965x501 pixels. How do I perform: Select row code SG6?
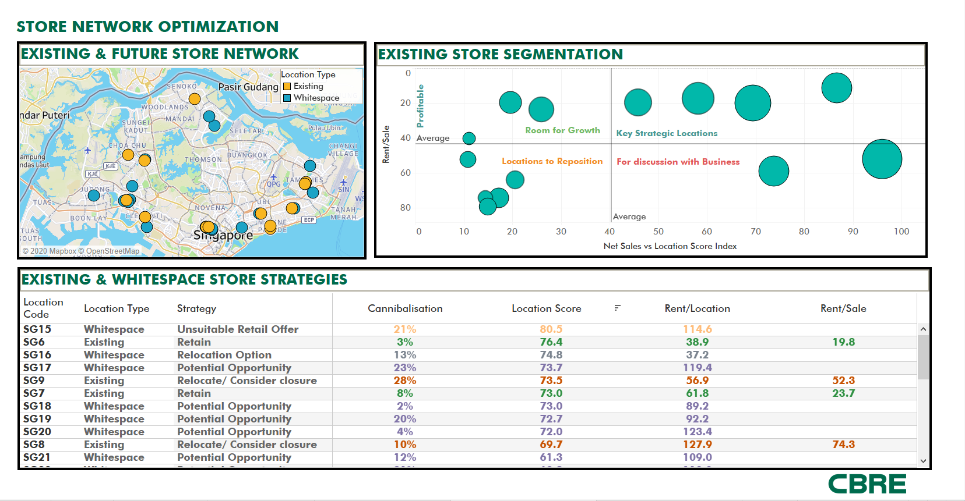click(34, 342)
